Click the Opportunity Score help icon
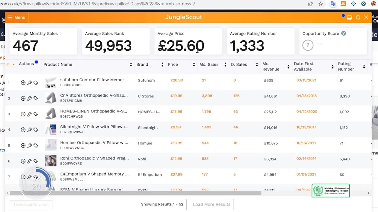378x212 pixels. [343, 34]
